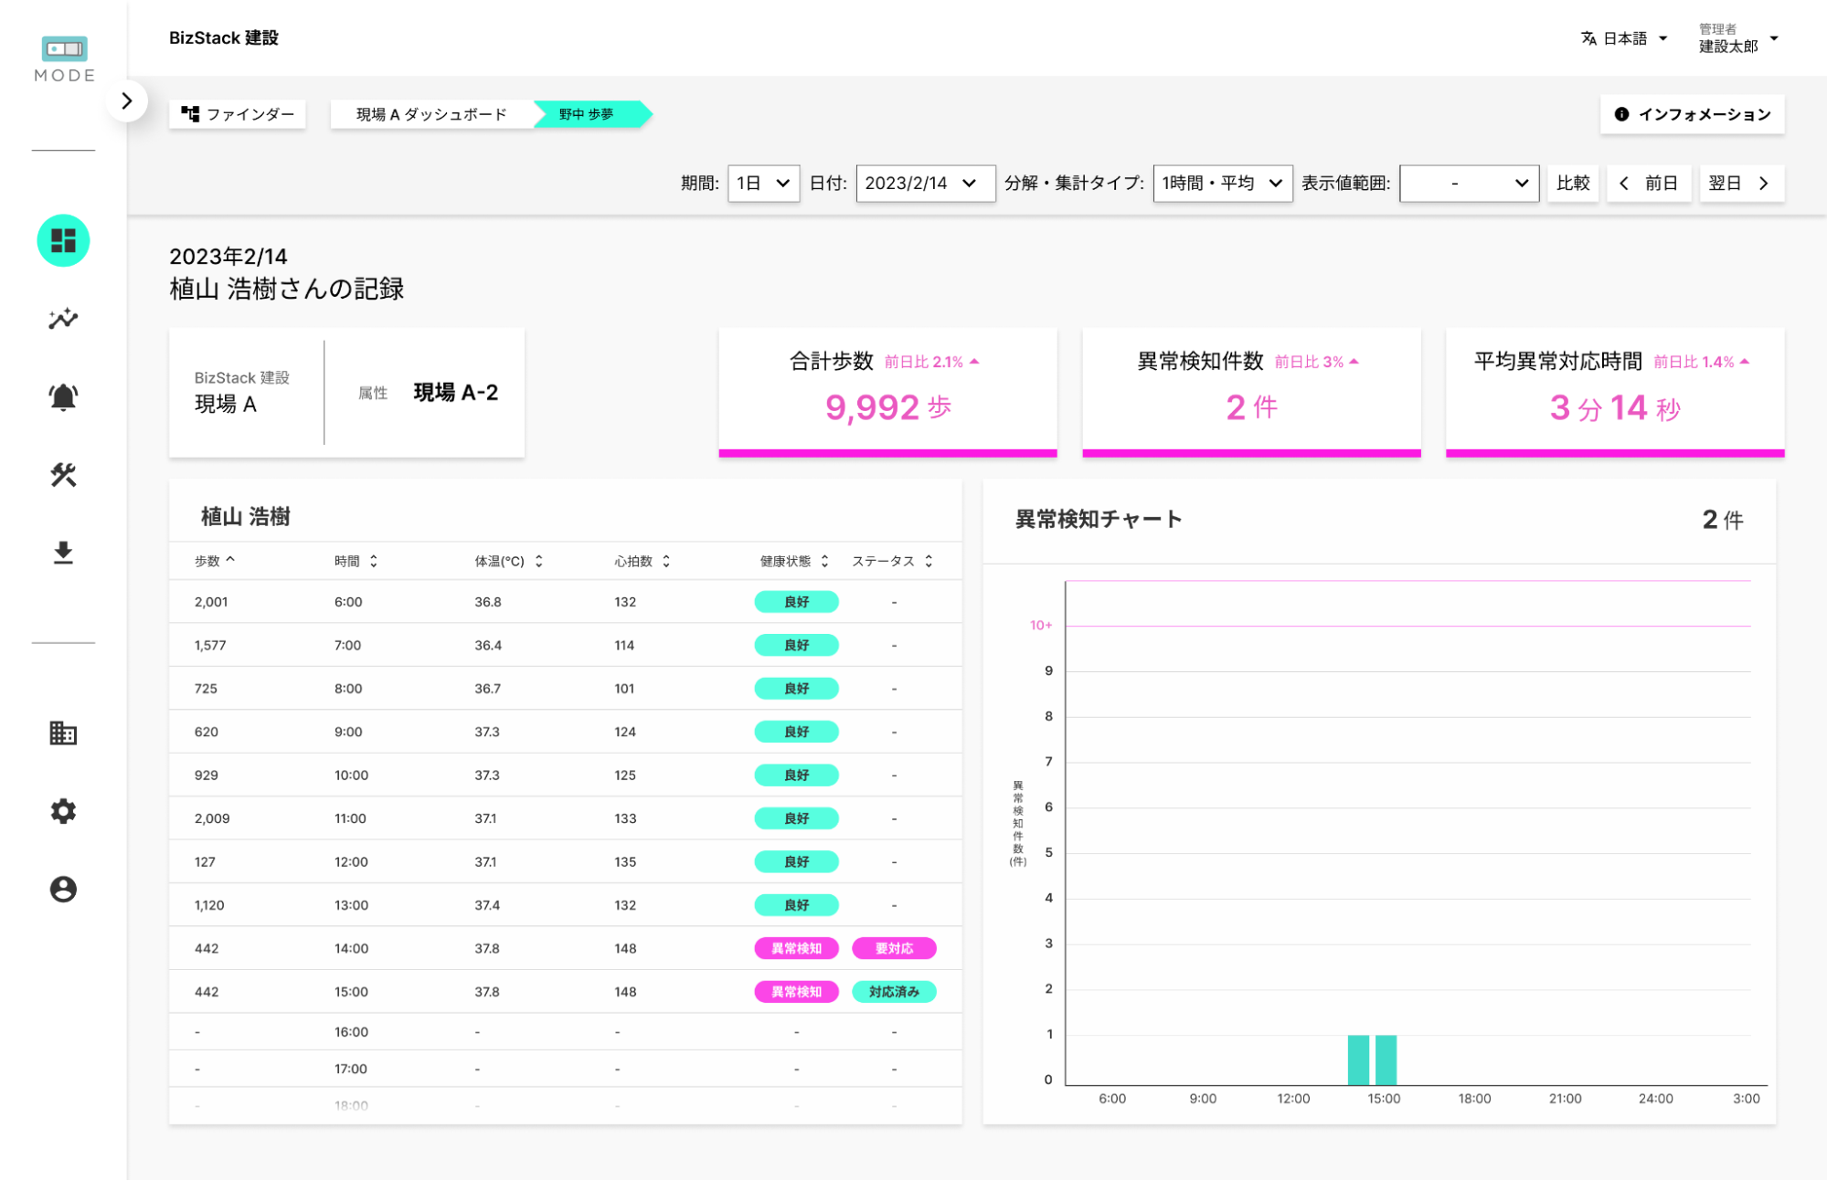Open the building/organization icon
1827x1181 pixels.
point(62,733)
